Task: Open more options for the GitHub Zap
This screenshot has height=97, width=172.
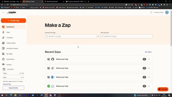Action: tap(149, 59)
